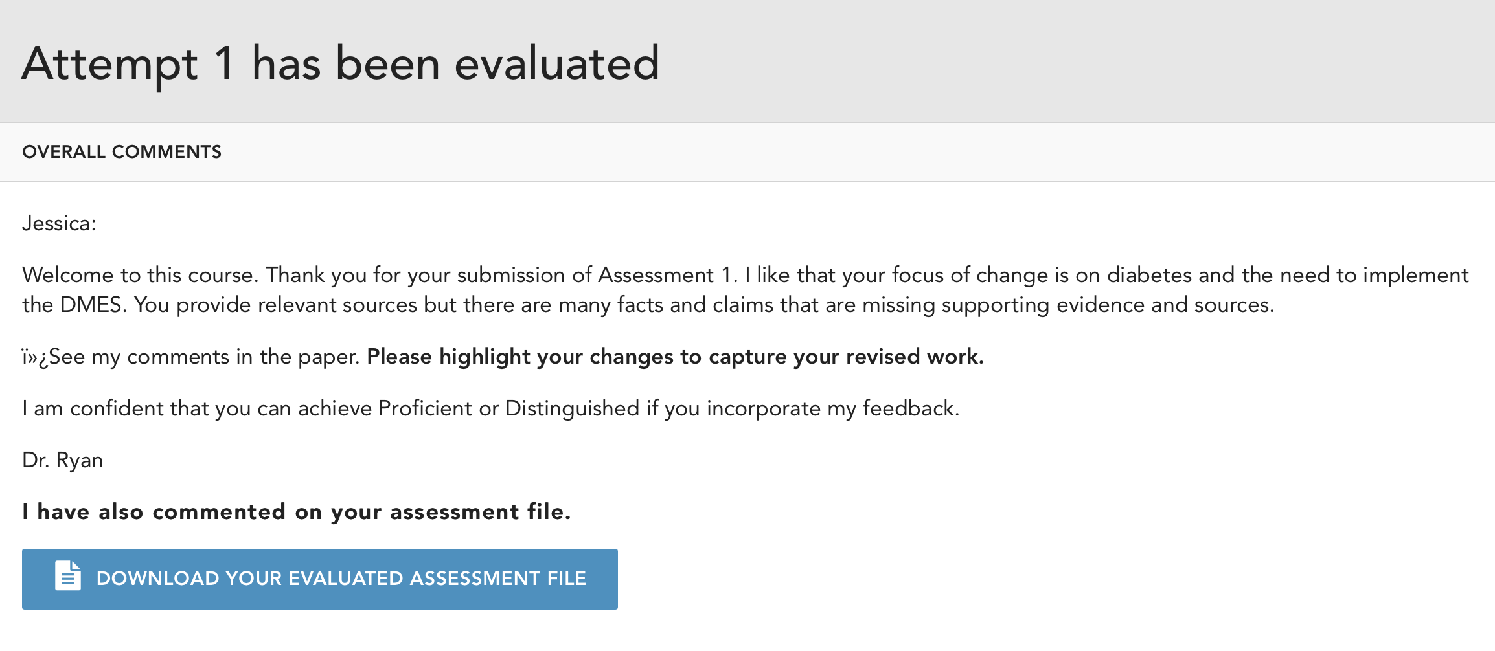Click the garbled characters before 'See my comments'
Viewport: 1495px width, 651px height.
pos(35,357)
